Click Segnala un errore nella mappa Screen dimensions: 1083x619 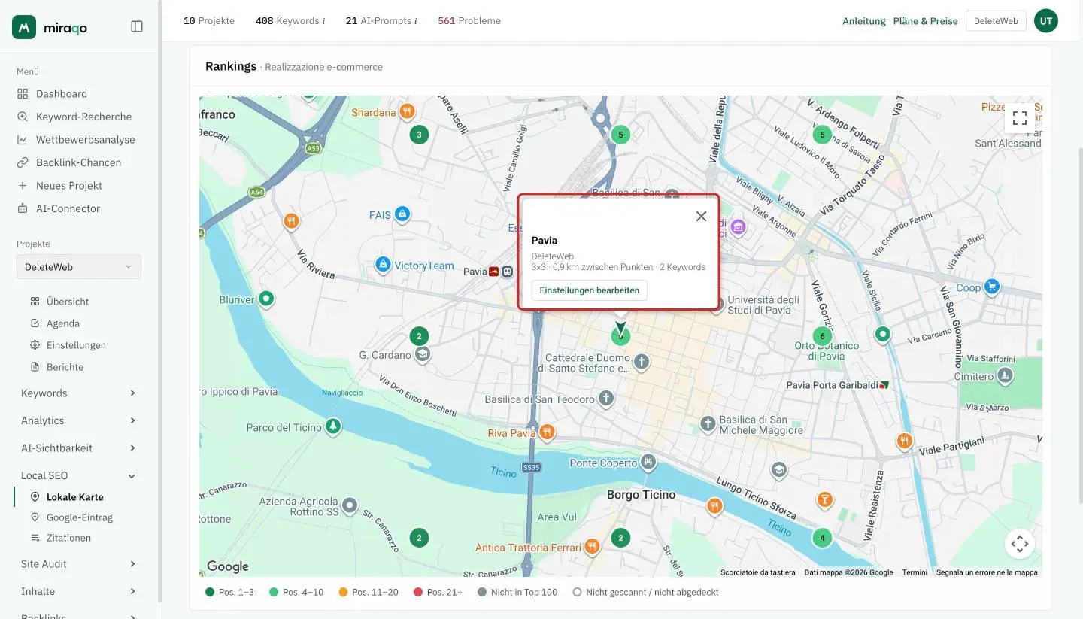[x=987, y=572]
